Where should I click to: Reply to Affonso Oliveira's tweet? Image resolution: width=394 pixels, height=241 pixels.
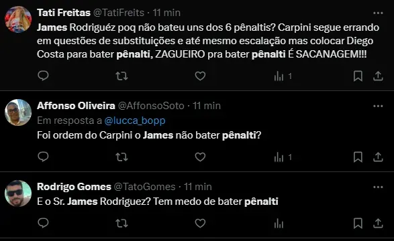coord(43,157)
